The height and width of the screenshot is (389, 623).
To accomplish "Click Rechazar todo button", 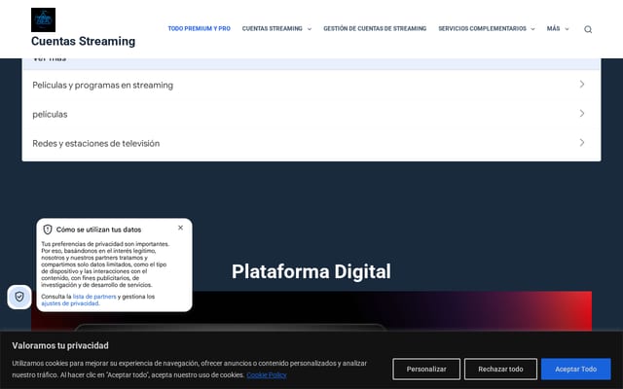I will coord(500,370).
